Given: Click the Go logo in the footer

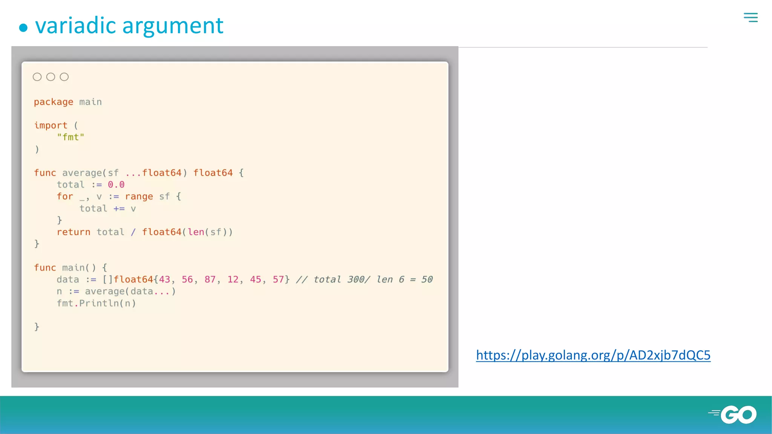Looking at the screenshot, I should click(x=732, y=415).
